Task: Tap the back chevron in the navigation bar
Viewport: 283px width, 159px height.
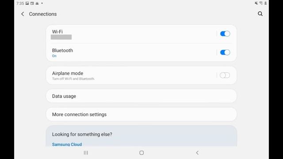Action: tap(197, 153)
